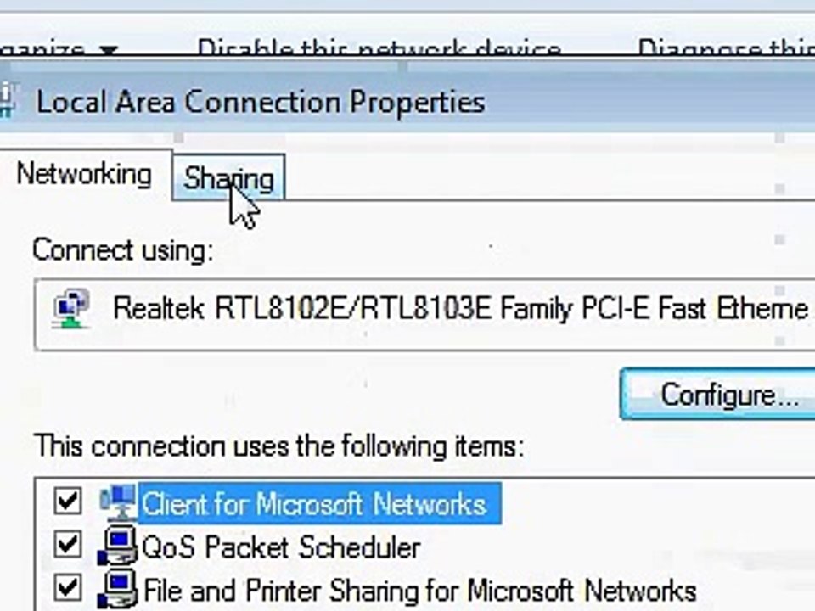Click the Connect using label
This screenshot has width=815, height=611.
click(123, 249)
